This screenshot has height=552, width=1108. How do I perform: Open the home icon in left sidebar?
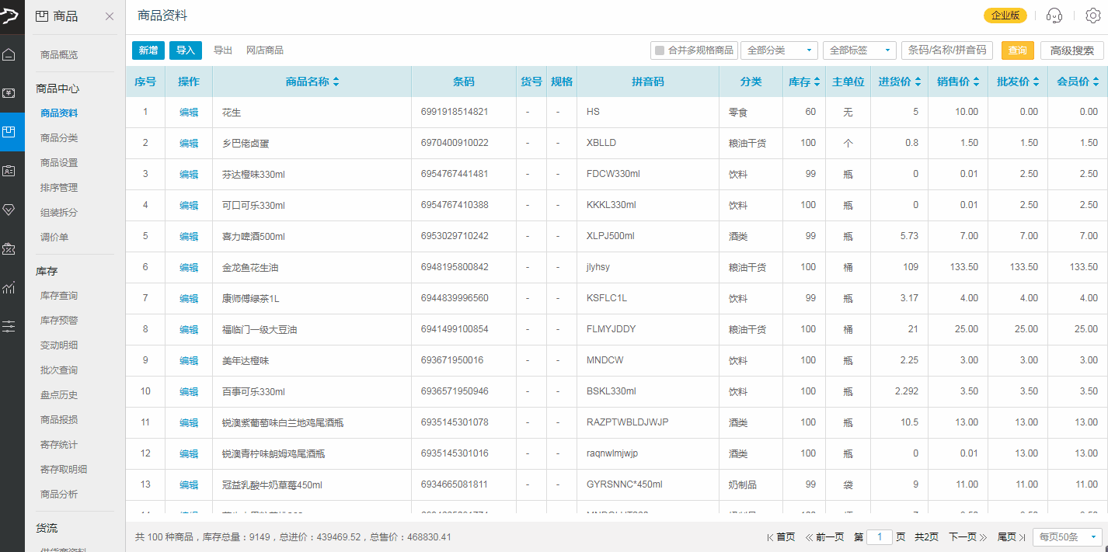pyautogui.click(x=9, y=54)
